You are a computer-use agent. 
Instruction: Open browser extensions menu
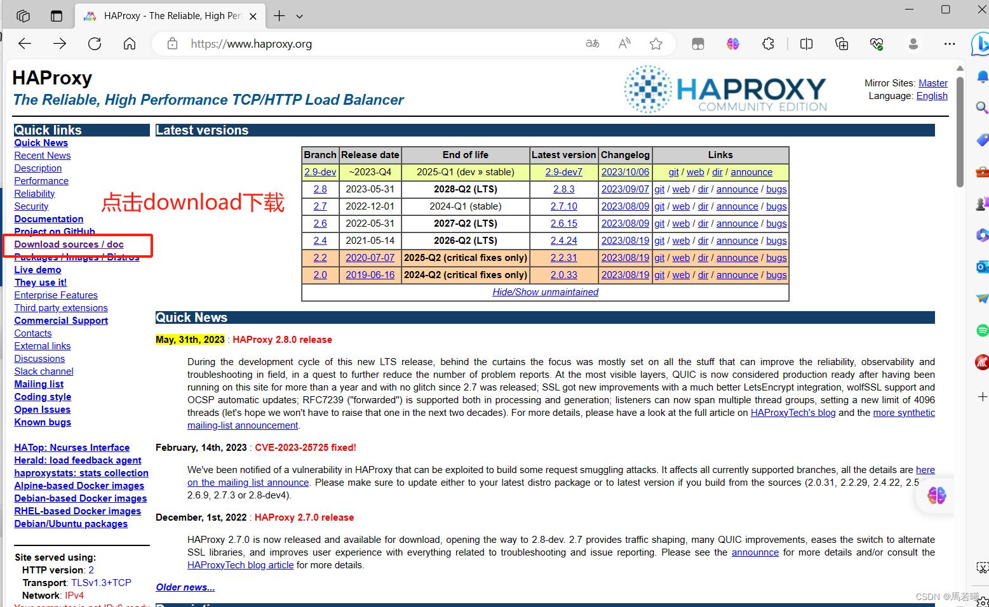click(768, 44)
